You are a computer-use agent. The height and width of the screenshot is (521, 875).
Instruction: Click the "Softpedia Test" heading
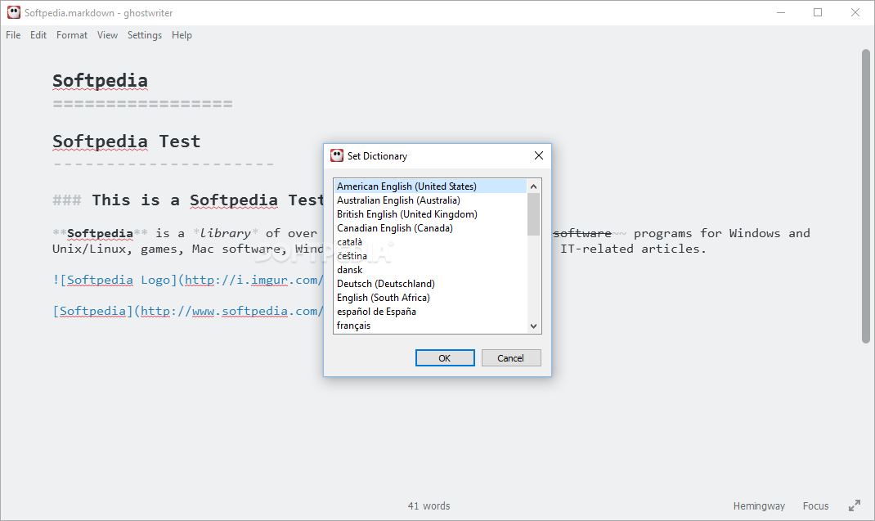click(126, 141)
